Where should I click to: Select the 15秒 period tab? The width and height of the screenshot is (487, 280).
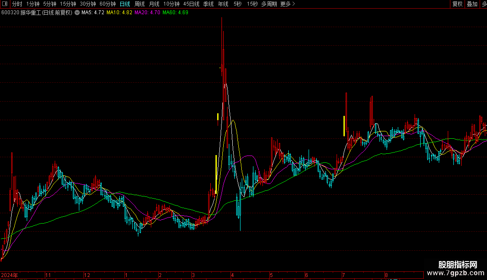coord(253,4)
